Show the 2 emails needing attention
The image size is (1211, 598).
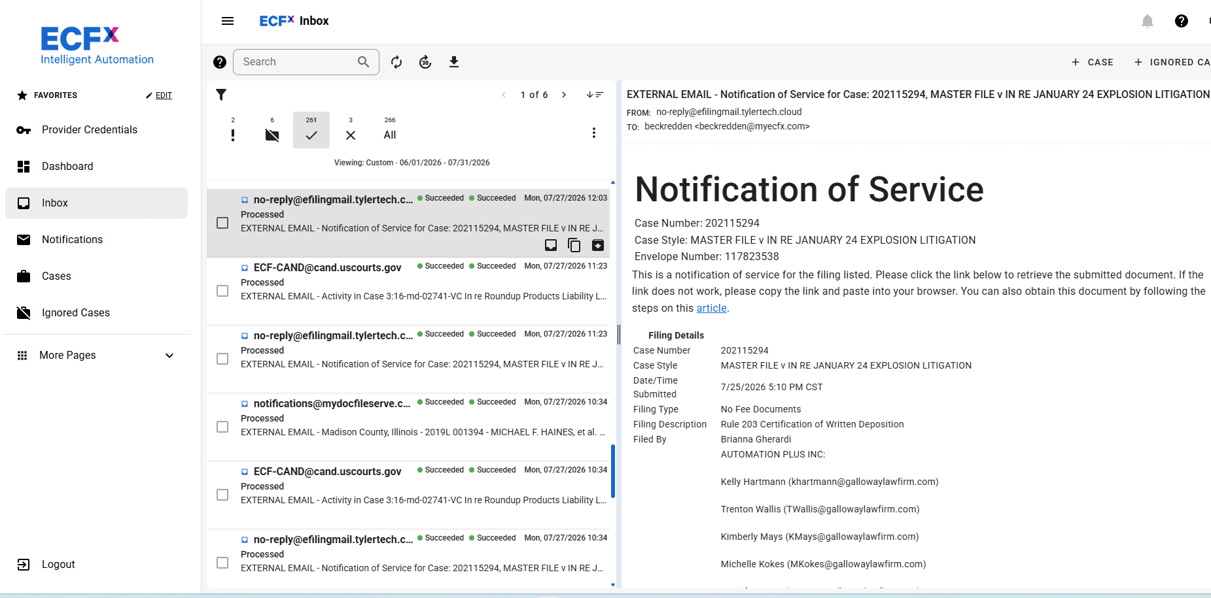coord(233,130)
